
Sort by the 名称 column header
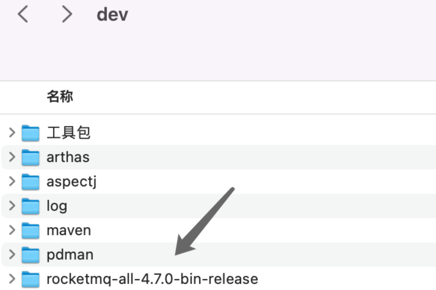click(x=60, y=97)
